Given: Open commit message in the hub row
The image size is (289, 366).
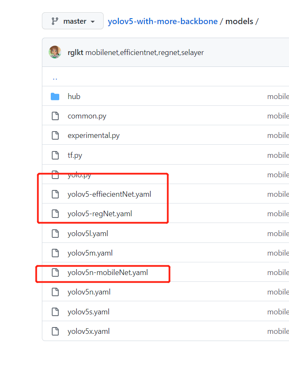Looking at the screenshot, I should [x=278, y=96].
